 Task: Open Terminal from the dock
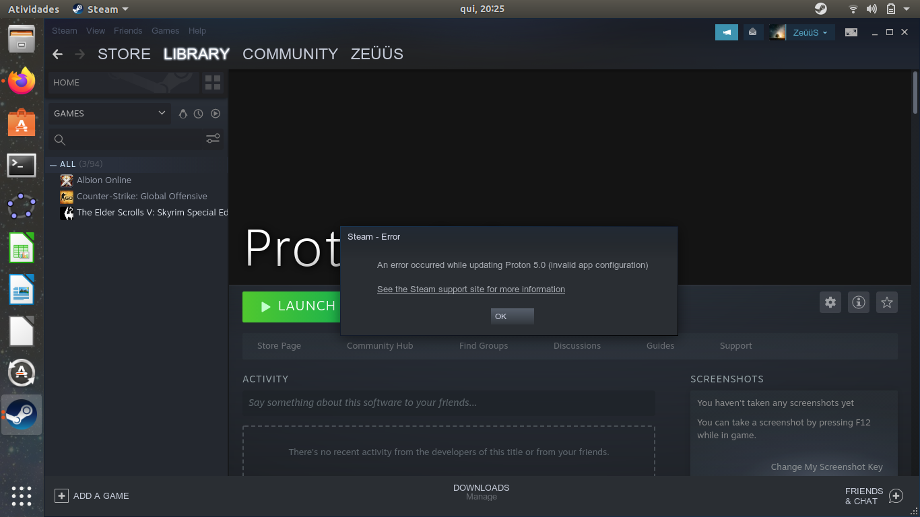tap(22, 164)
